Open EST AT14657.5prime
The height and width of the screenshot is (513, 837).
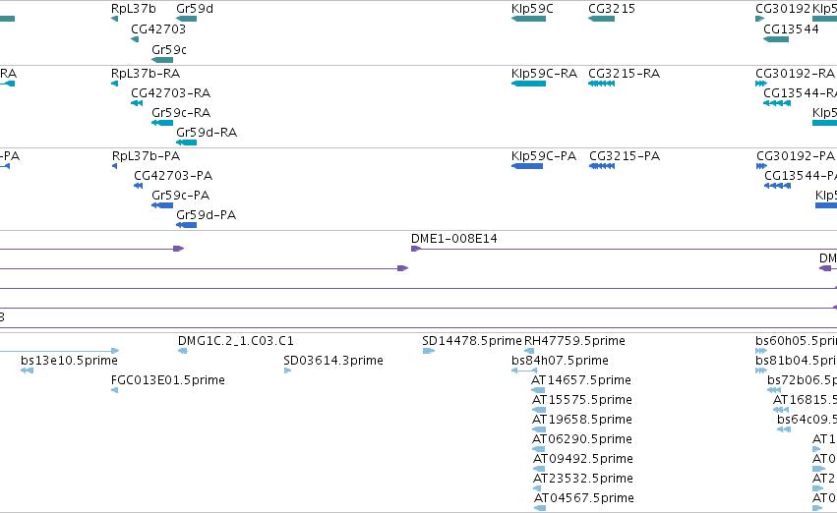[580, 380]
